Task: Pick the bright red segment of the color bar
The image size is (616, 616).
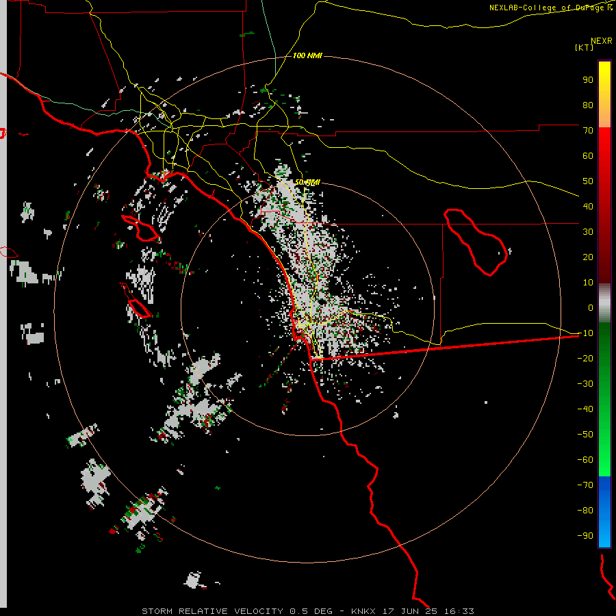Action: [x=604, y=145]
